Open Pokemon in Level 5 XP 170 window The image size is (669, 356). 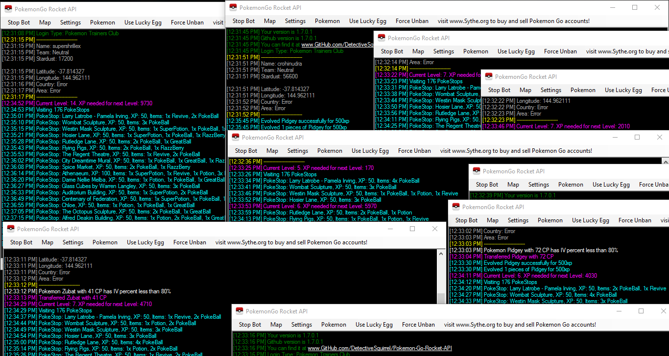[330, 151]
